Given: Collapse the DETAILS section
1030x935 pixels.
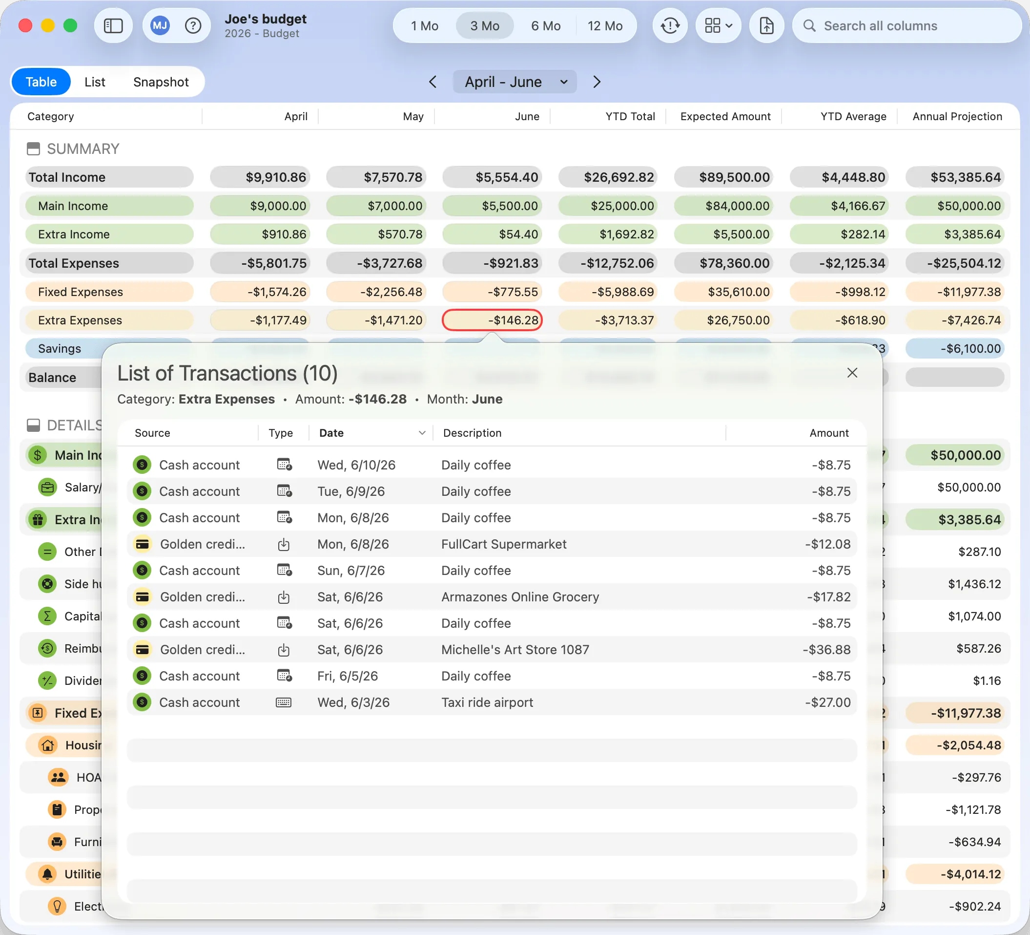Looking at the screenshot, I should pyautogui.click(x=33, y=425).
